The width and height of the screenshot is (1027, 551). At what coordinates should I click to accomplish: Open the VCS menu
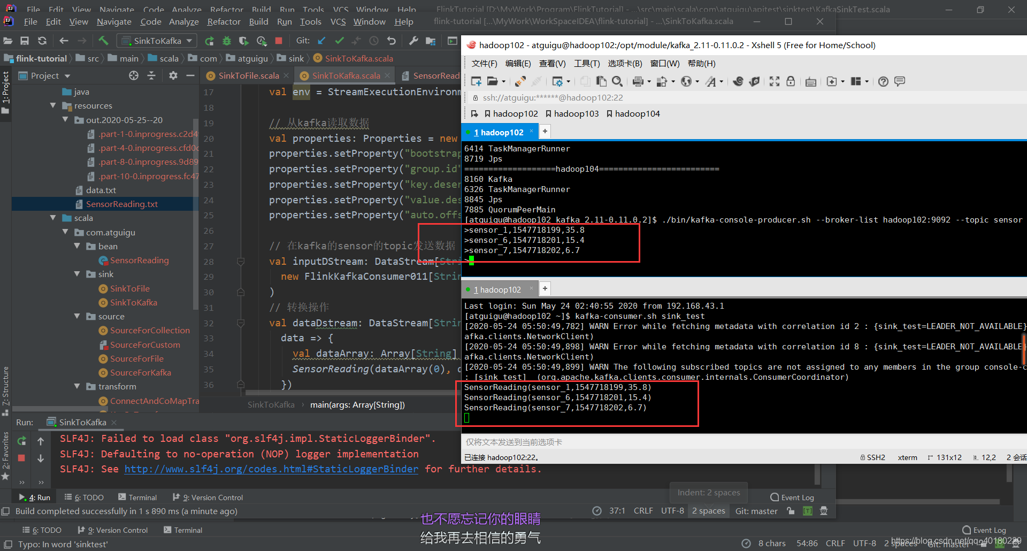338,21
